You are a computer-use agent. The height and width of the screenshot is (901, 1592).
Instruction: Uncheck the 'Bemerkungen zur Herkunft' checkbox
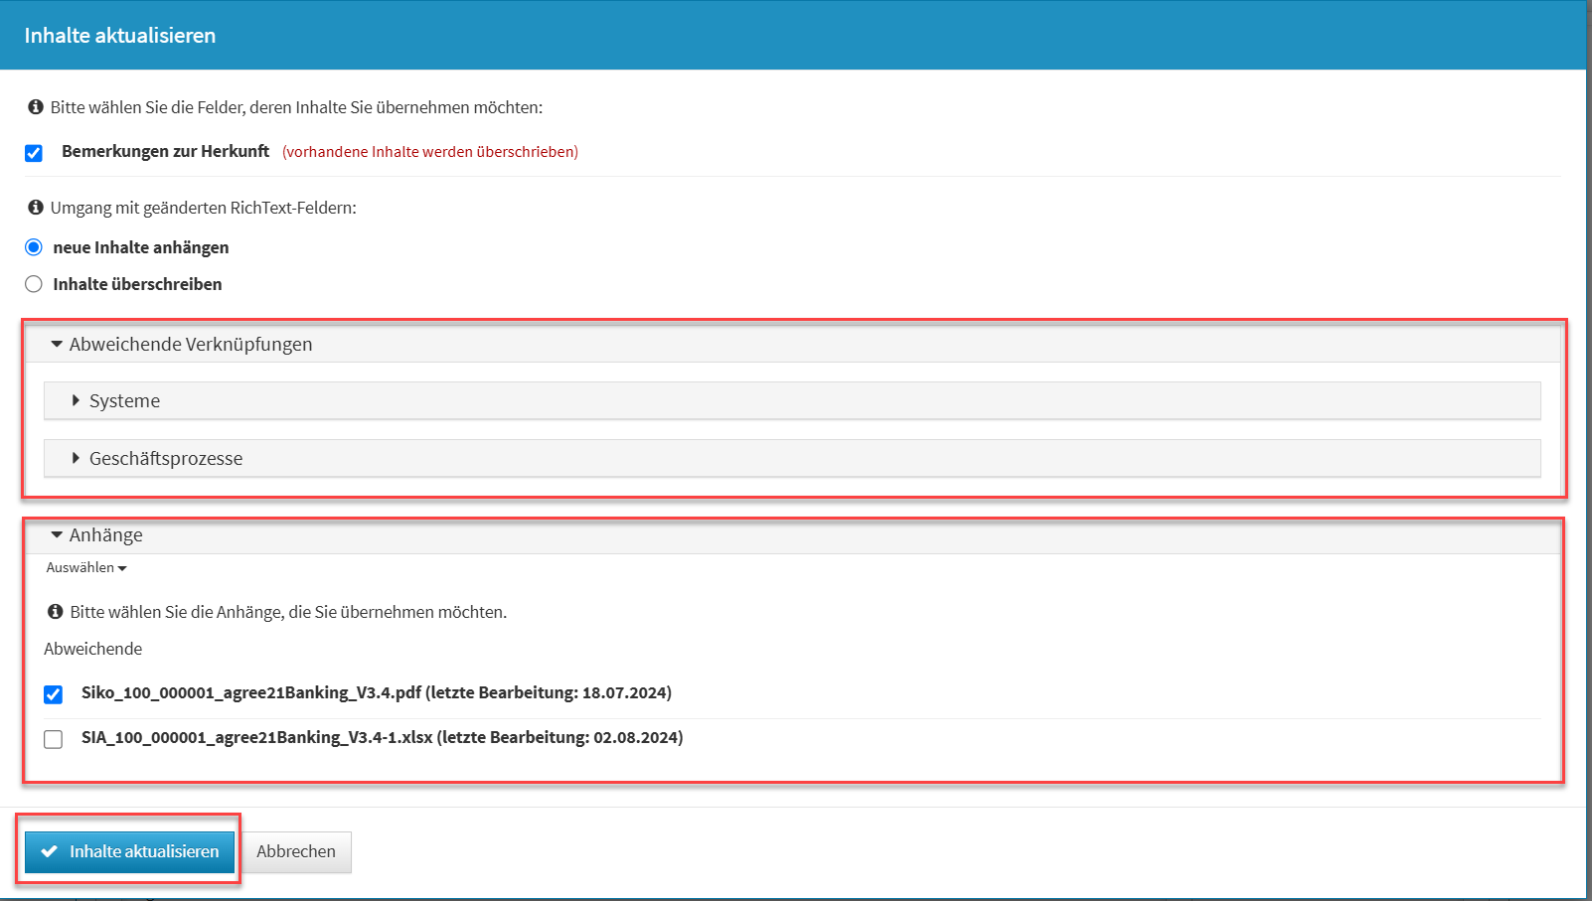click(x=34, y=153)
